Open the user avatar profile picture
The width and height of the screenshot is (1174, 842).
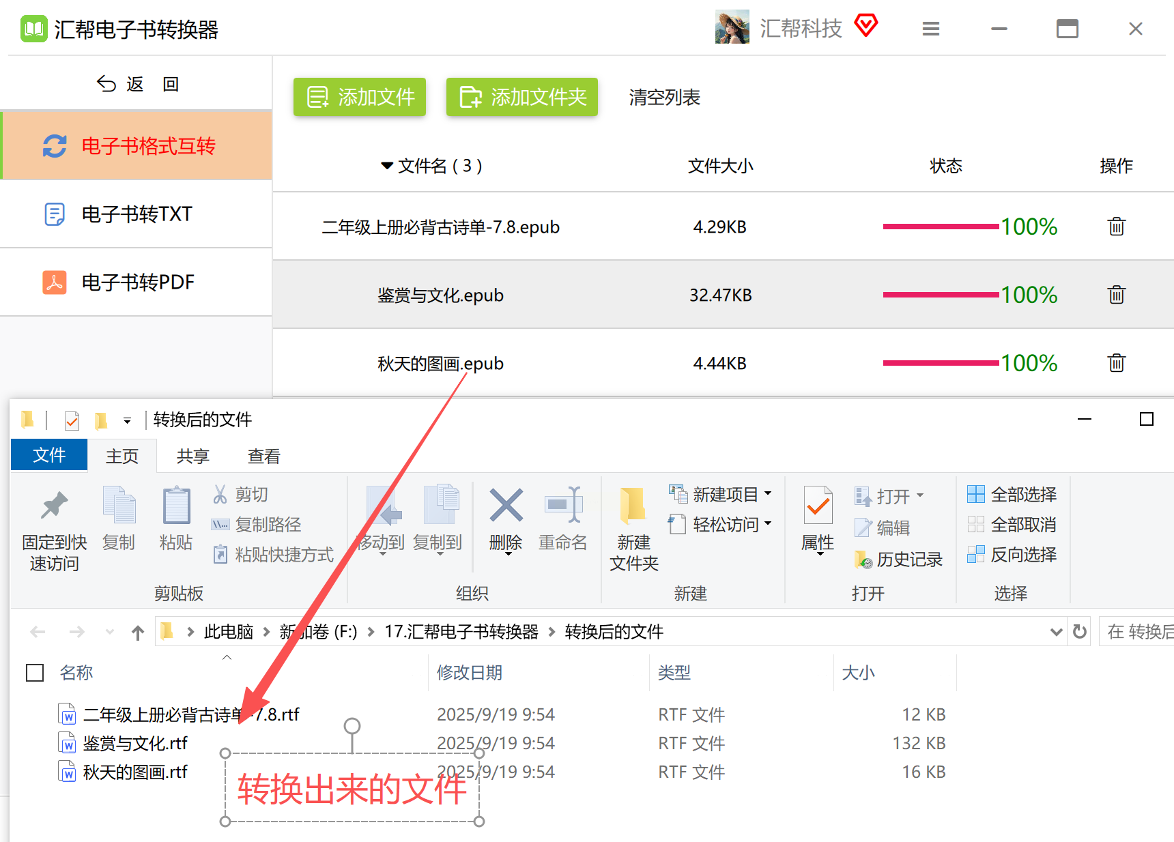click(x=732, y=27)
